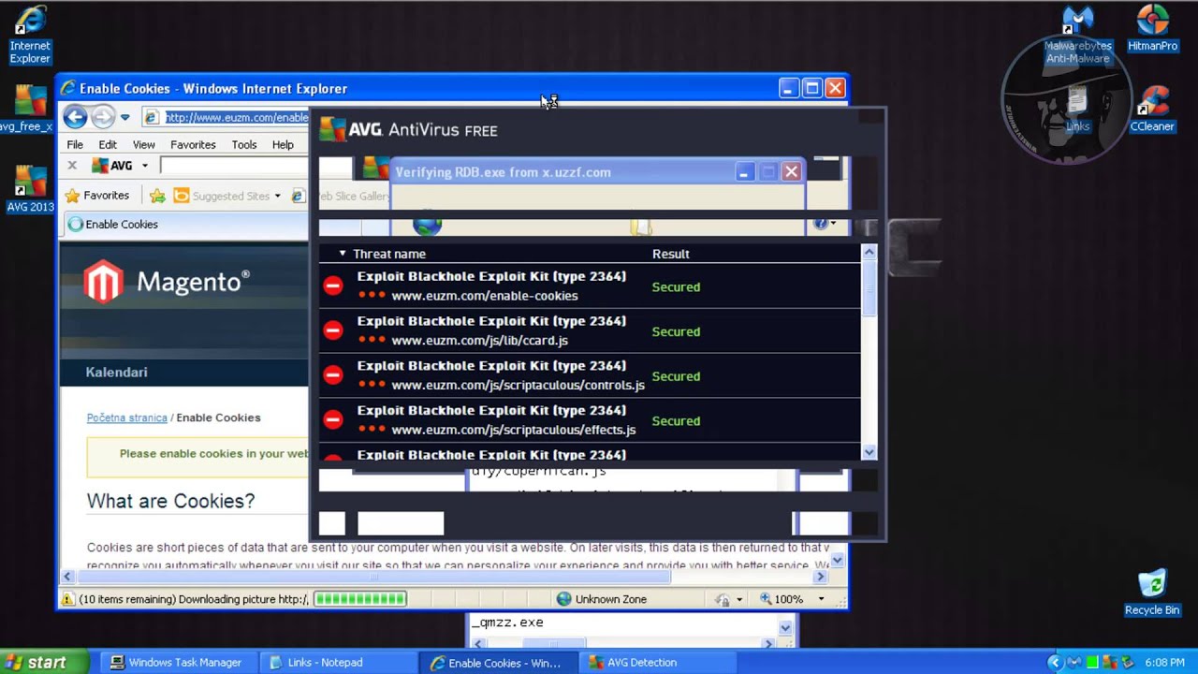This screenshot has height=674, width=1198.
Task: Expand hidden system tray icons arrow
Action: tap(1055, 663)
